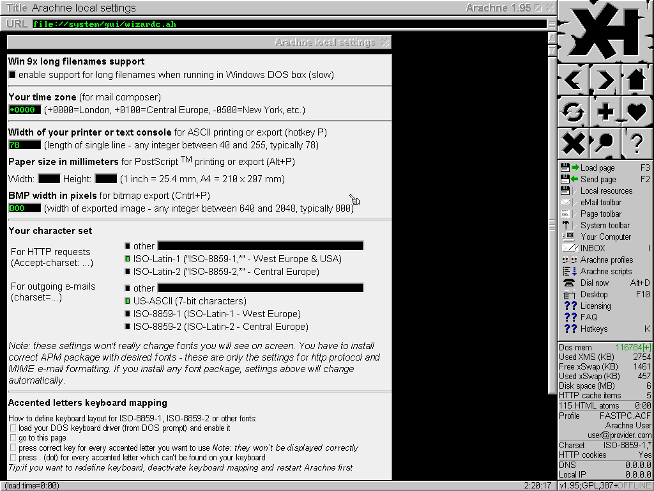Click the question marks beside Hotkeys
654x491 pixels.
570,329
